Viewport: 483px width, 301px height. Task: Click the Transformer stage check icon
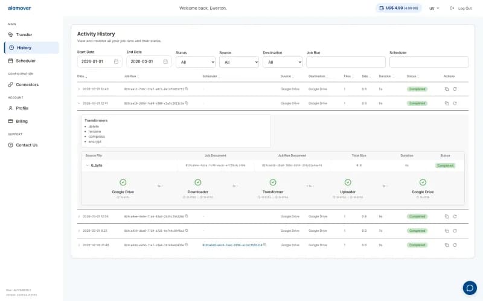(273, 182)
